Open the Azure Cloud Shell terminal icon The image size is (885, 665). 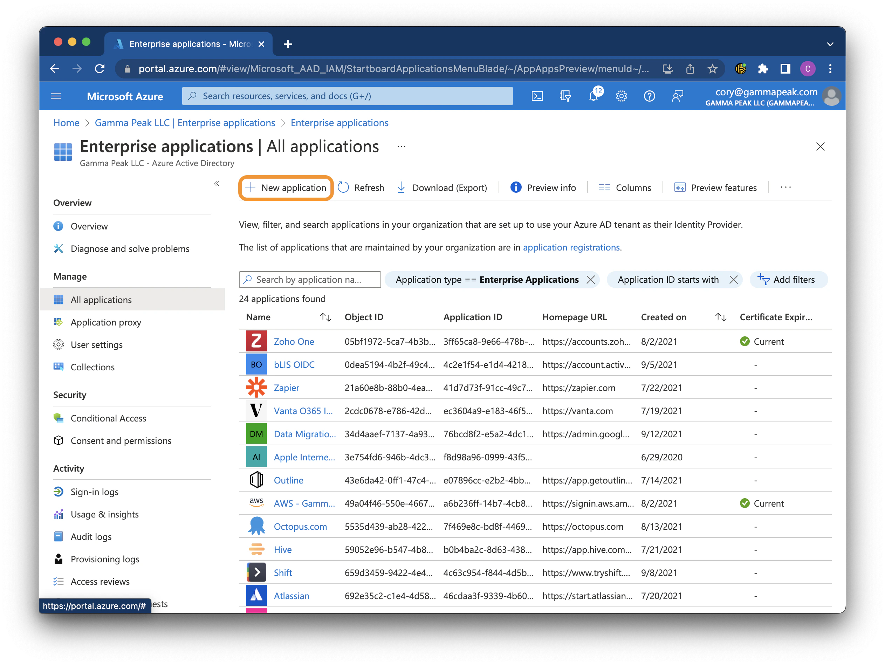coord(537,96)
